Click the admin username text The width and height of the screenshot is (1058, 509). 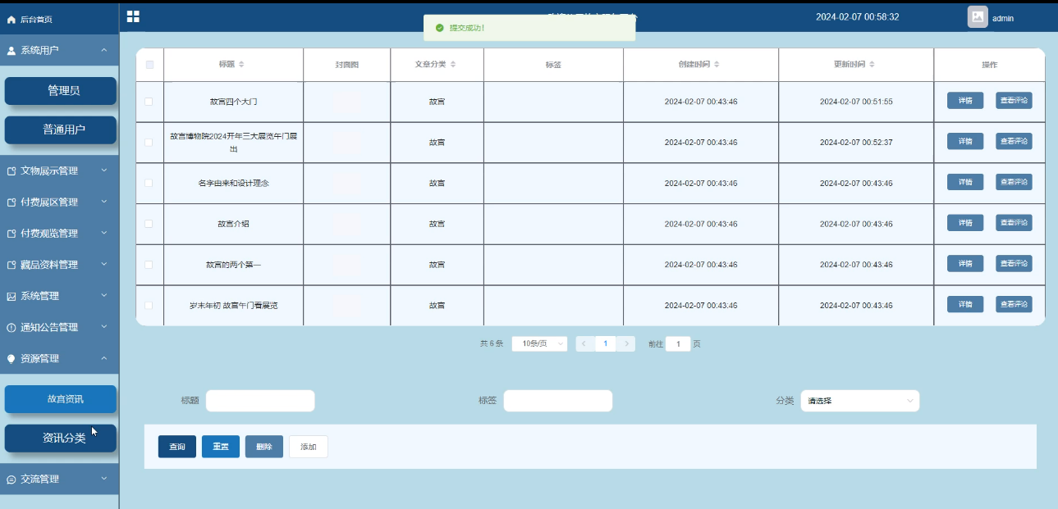tap(1003, 18)
